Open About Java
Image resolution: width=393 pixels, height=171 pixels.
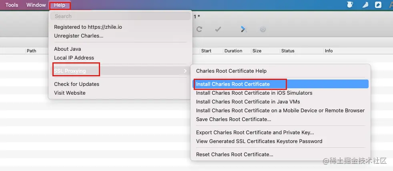(x=120, y=49)
